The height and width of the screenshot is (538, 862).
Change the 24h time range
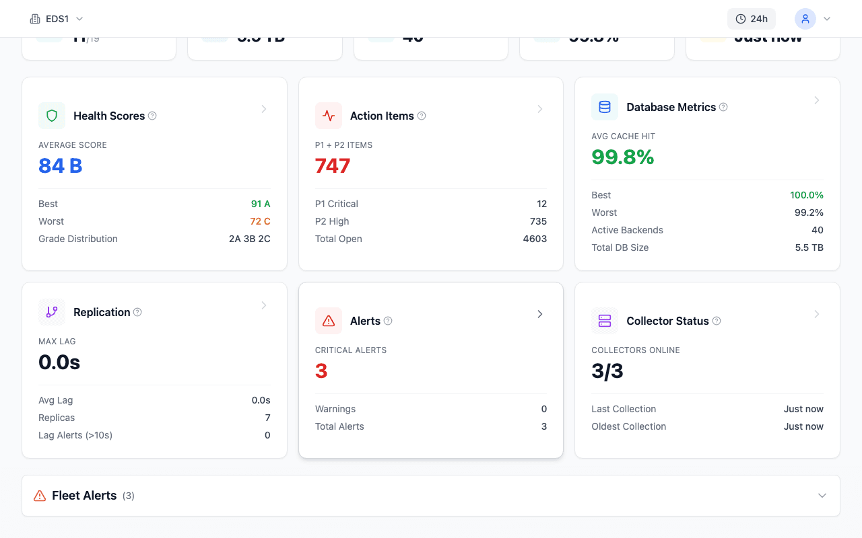pos(752,19)
